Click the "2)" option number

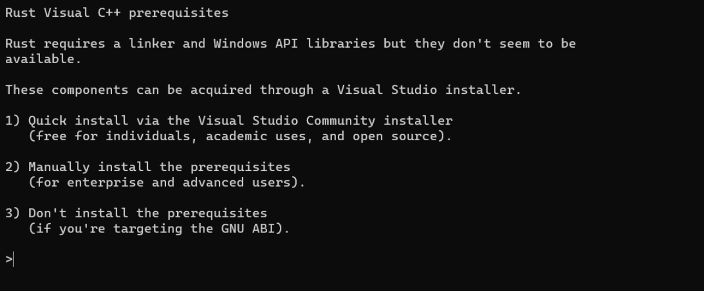tap(13, 167)
